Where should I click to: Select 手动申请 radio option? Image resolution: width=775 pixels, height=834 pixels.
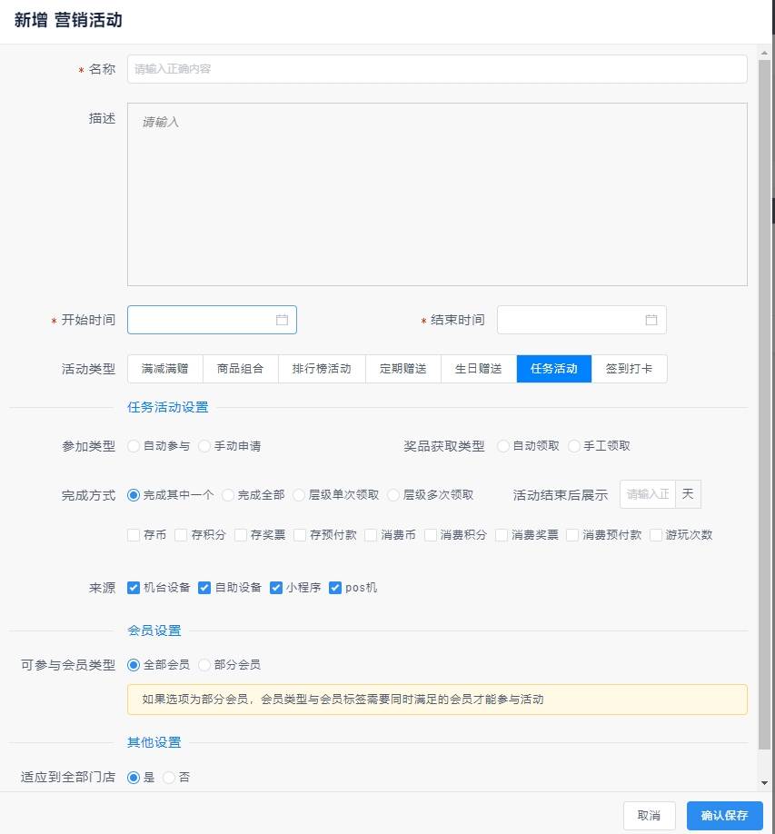(204, 446)
